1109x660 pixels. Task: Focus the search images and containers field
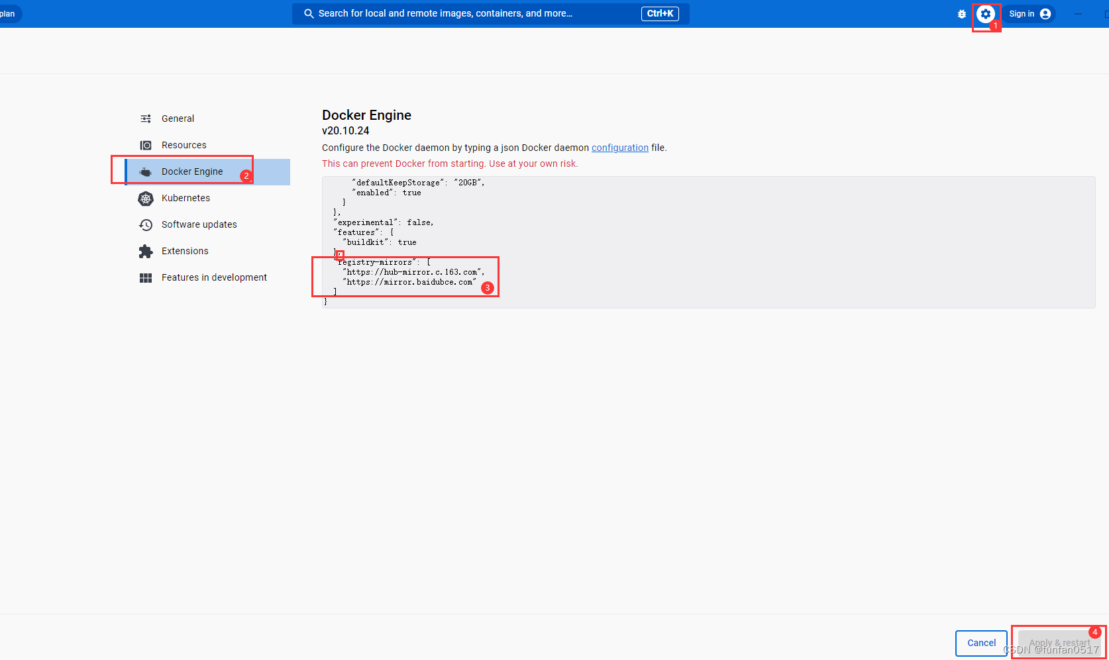pos(490,13)
